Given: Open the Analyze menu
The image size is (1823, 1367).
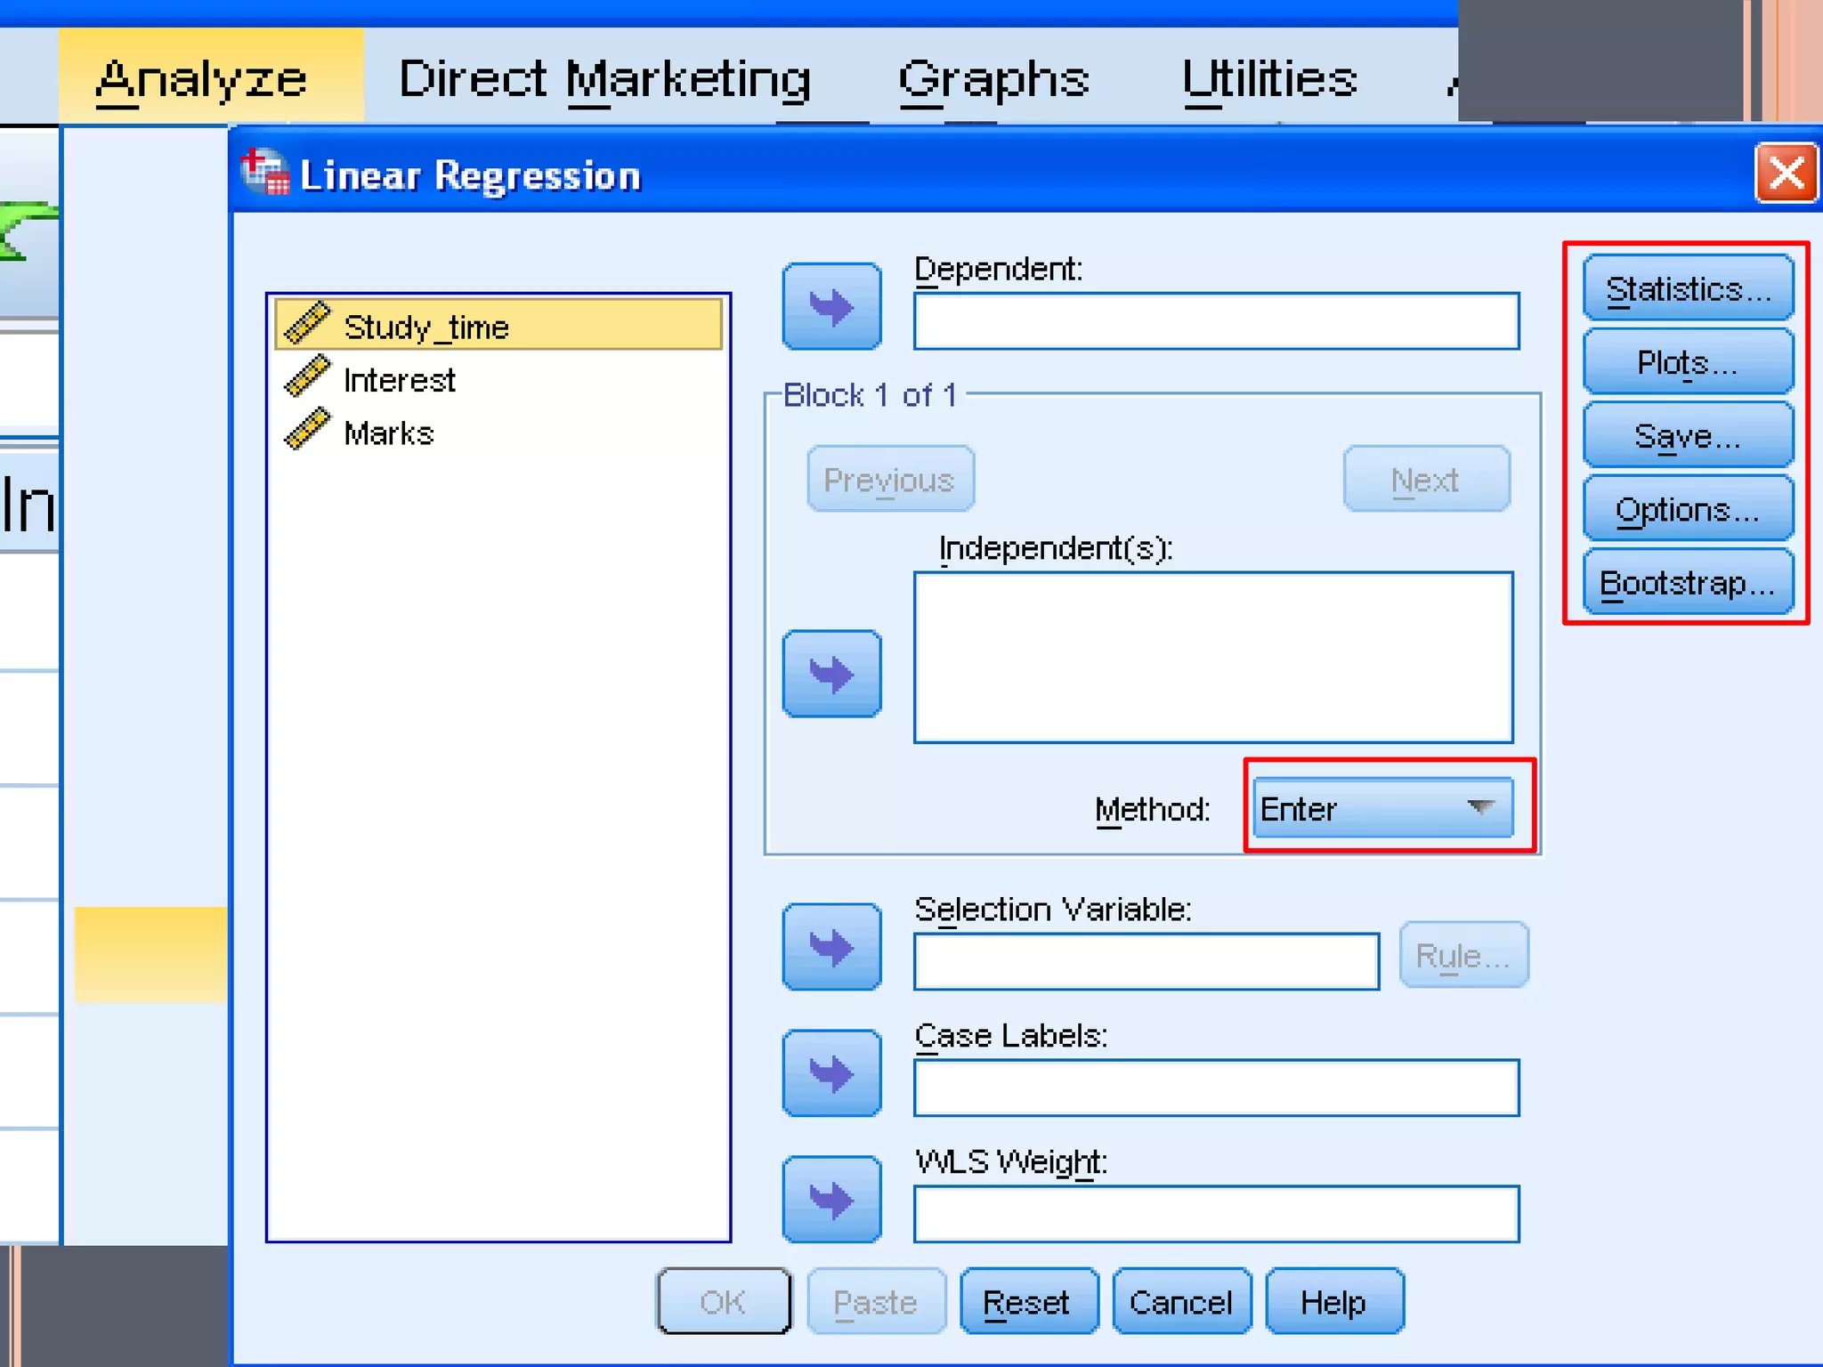Looking at the screenshot, I should (201, 78).
